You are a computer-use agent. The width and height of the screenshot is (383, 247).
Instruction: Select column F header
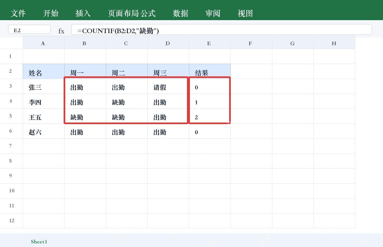pos(251,43)
